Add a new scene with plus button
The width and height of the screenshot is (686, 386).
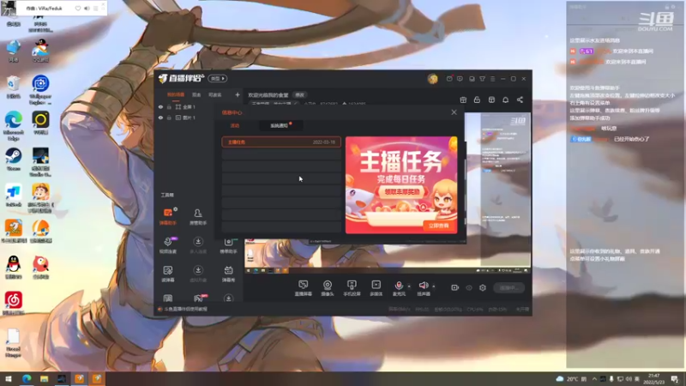pyautogui.click(x=238, y=94)
